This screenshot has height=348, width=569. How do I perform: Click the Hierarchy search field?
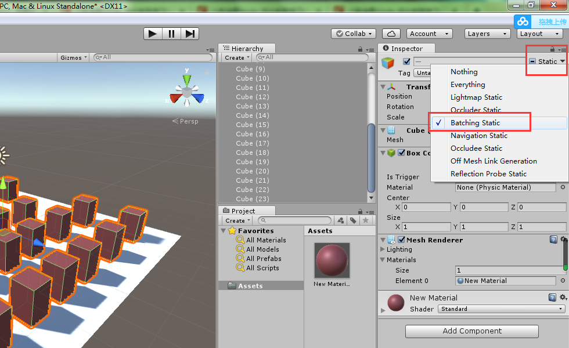click(x=312, y=57)
